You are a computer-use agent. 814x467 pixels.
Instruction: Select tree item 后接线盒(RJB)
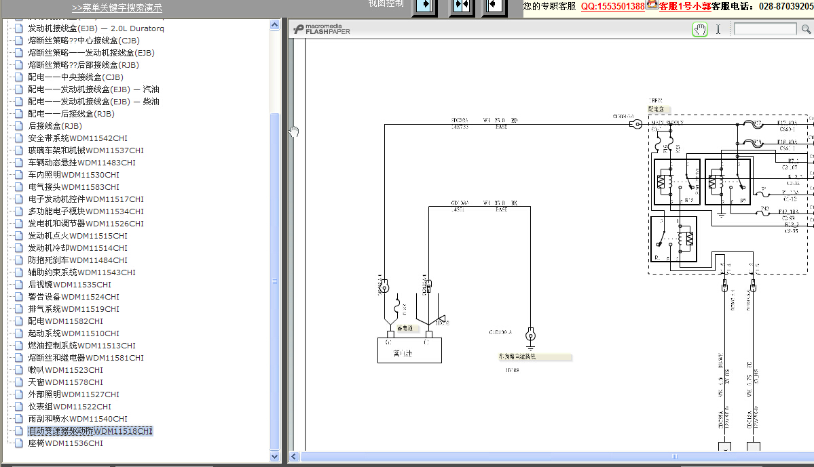(55, 126)
